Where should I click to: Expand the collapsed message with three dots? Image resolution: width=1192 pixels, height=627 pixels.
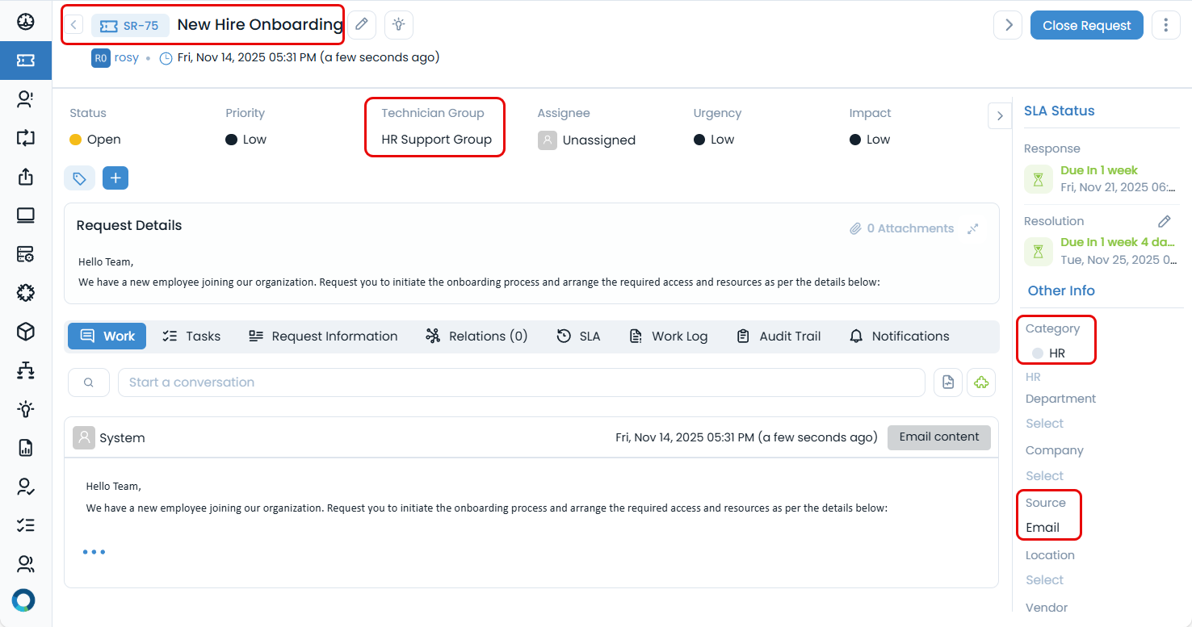(94, 552)
